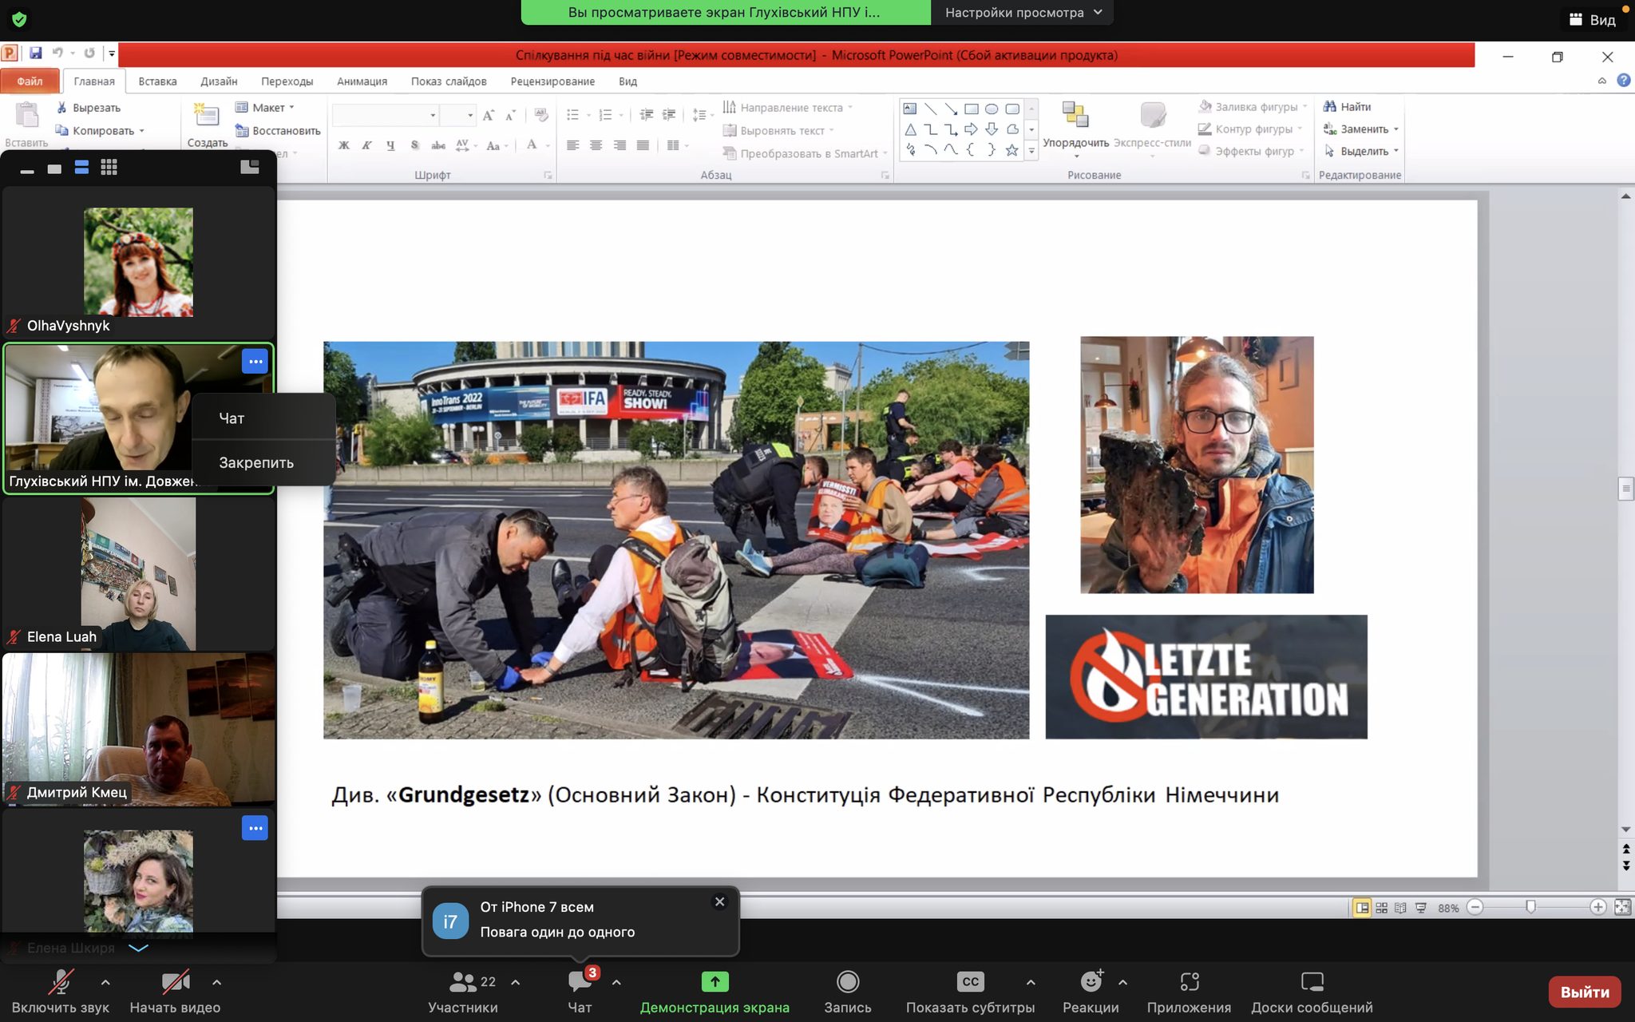Open the Файл tab in PowerPoint

(30, 81)
